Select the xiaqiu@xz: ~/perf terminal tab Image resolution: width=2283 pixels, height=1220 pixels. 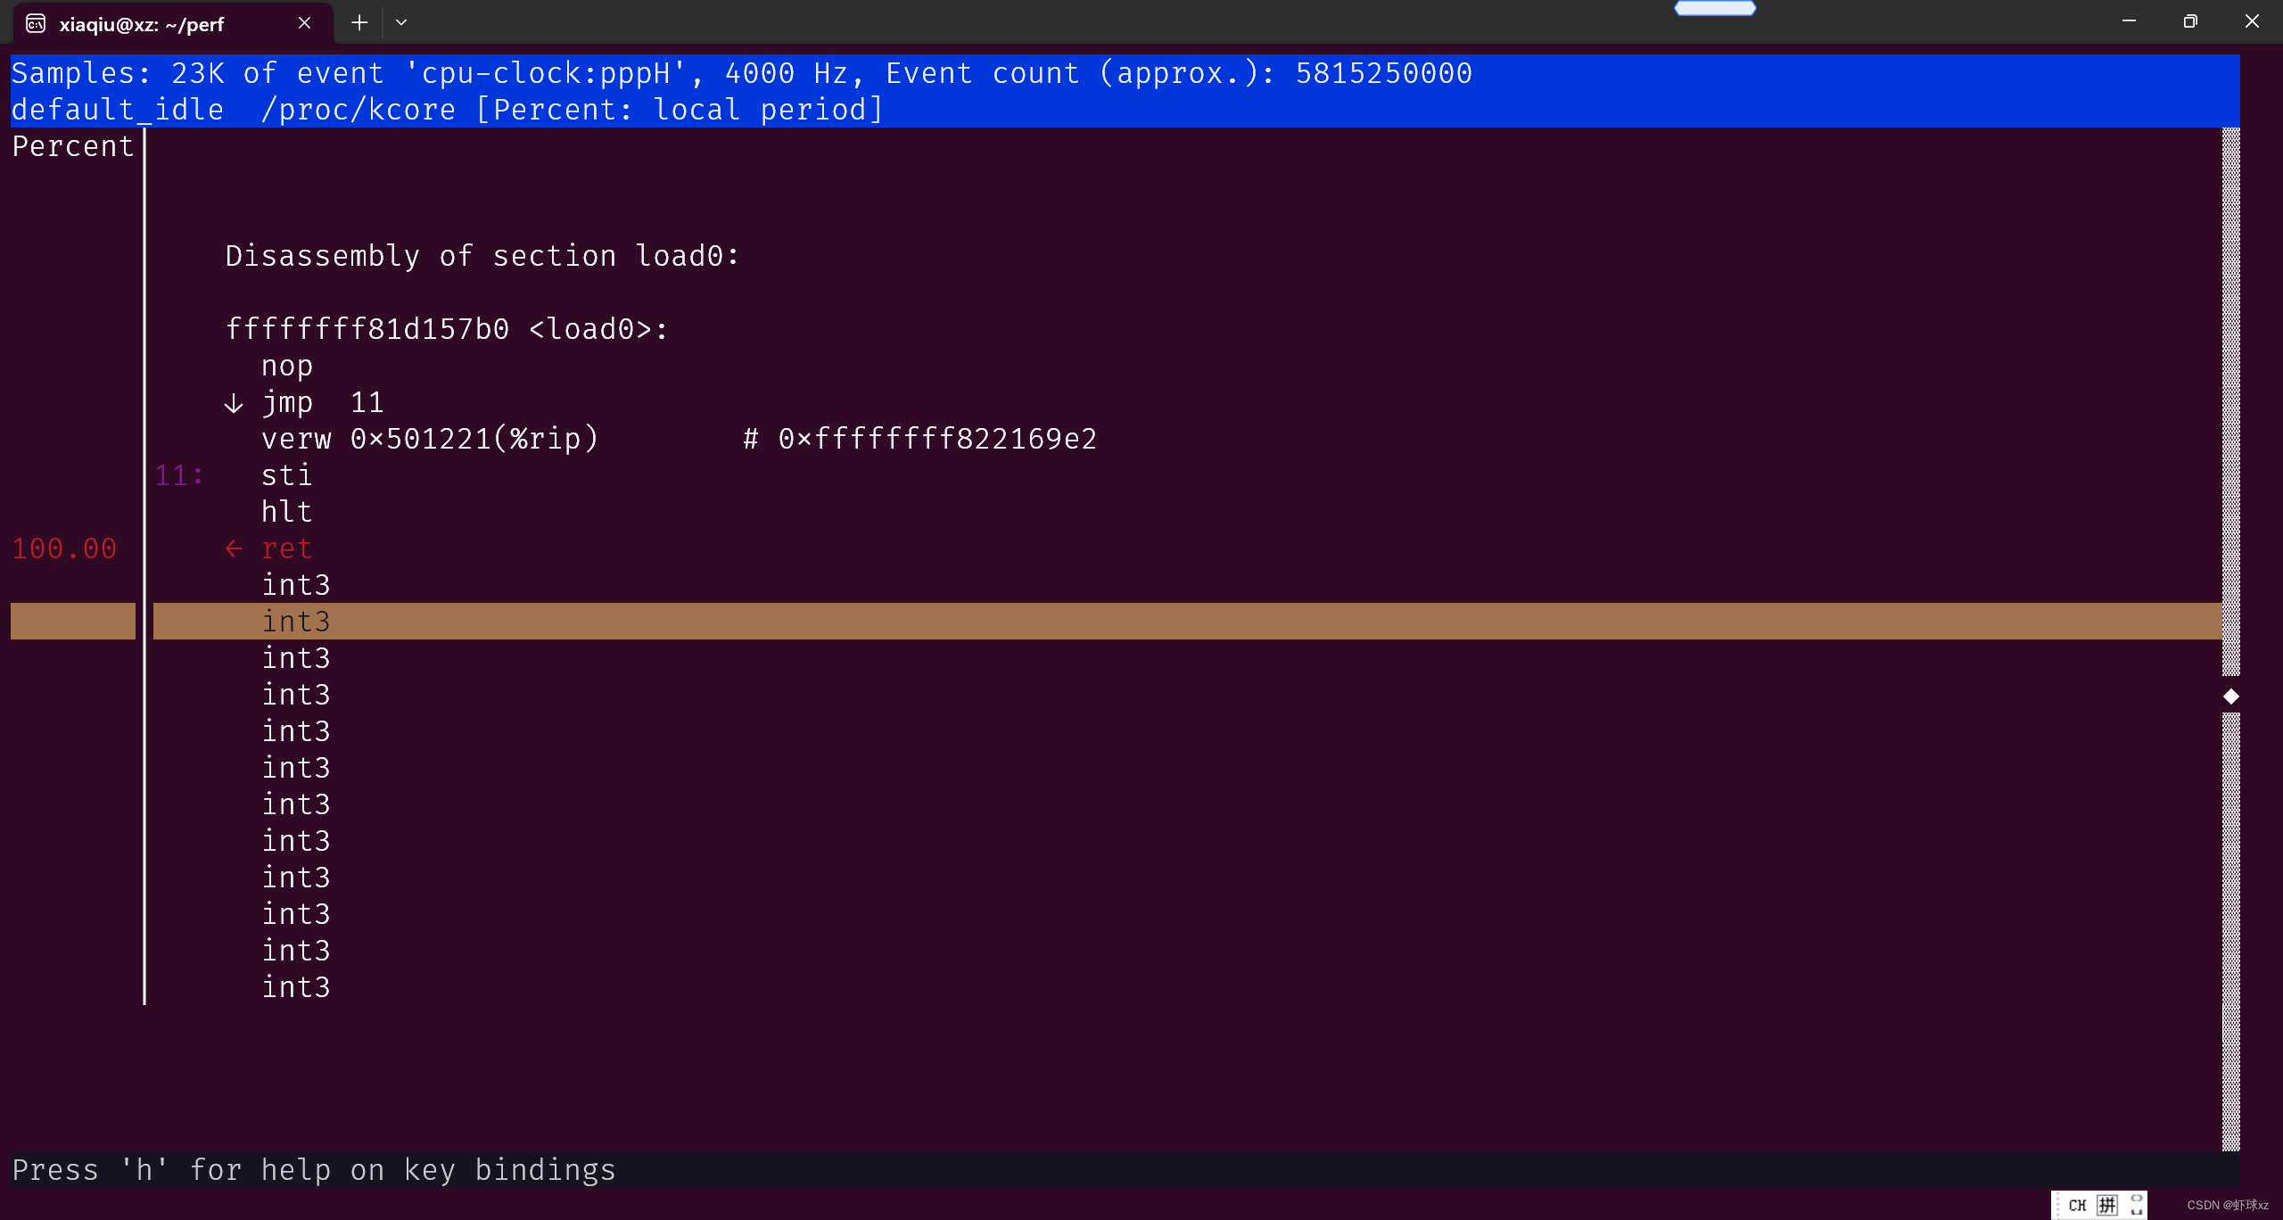coord(173,23)
